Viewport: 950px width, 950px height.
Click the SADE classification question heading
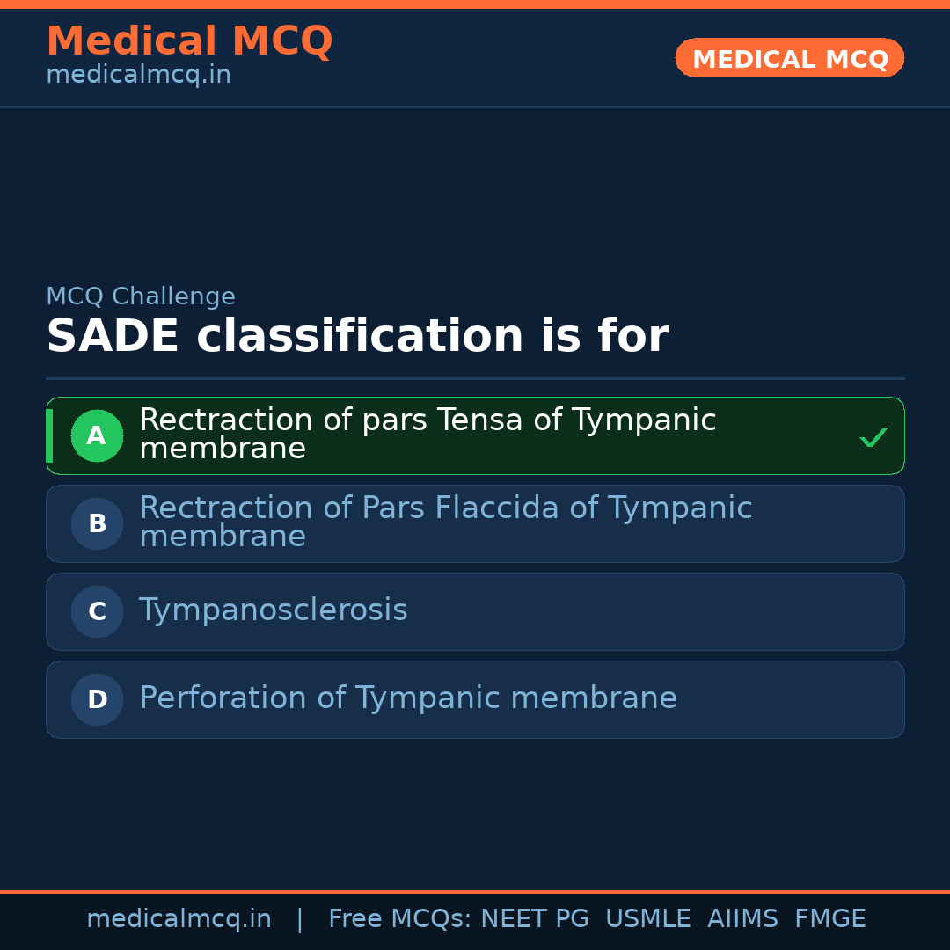[357, 336]
